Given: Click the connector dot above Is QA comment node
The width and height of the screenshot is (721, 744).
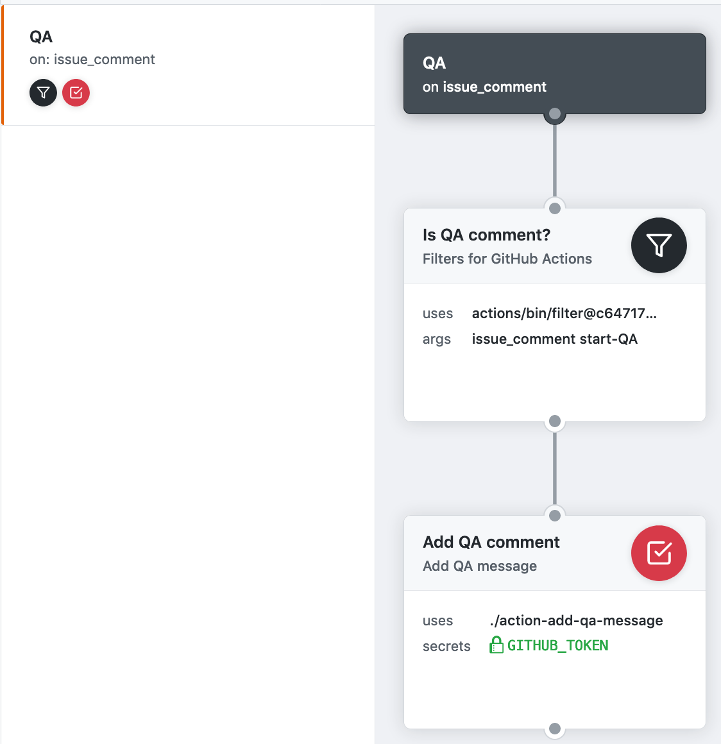Looking at the screenshot, I should pos(554,208).
